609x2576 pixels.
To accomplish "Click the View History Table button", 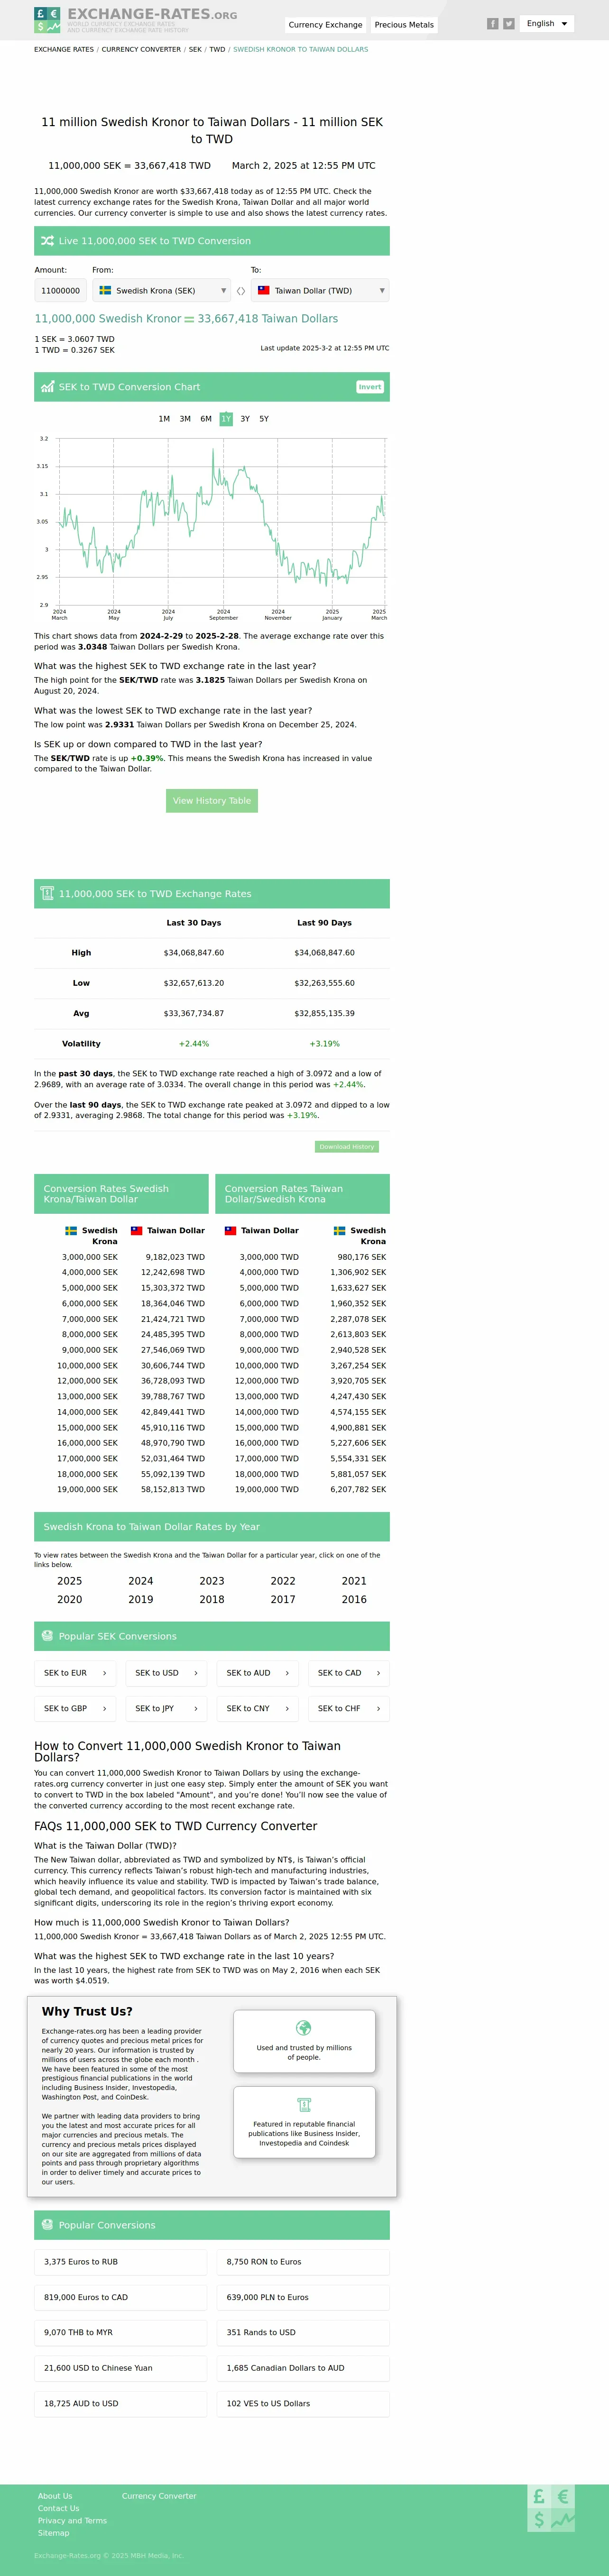I will pyautogui.click(x=212, y=801).
